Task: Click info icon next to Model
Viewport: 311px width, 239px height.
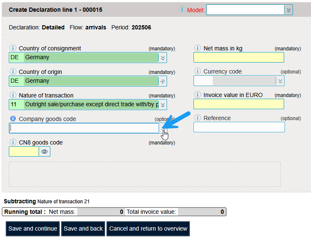Action: tap(182, 10)
